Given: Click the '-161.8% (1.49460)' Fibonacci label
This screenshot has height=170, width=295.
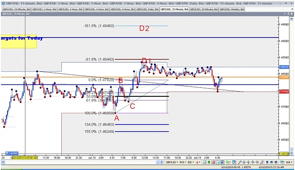Looking at the screenshot, I should 98,26.
